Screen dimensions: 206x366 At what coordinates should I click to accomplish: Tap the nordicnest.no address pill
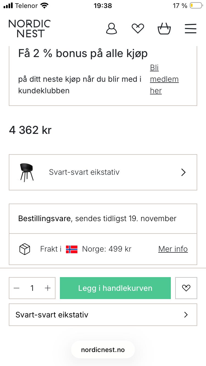click(103, 350)
